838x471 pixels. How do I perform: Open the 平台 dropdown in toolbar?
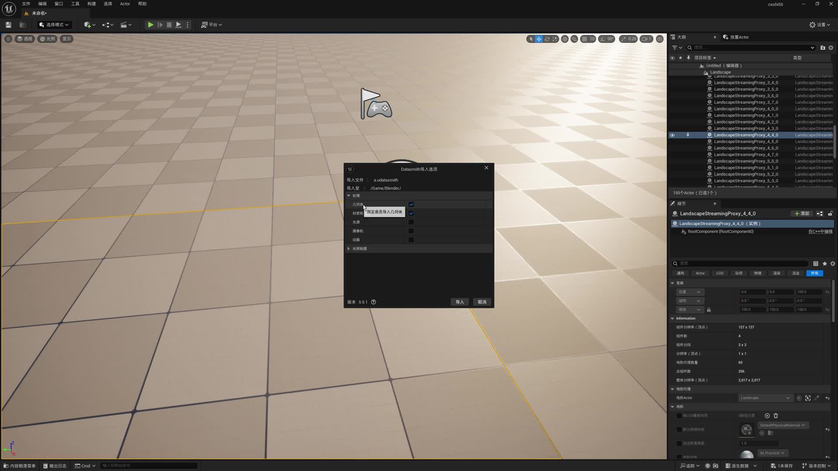click(211, 24)
